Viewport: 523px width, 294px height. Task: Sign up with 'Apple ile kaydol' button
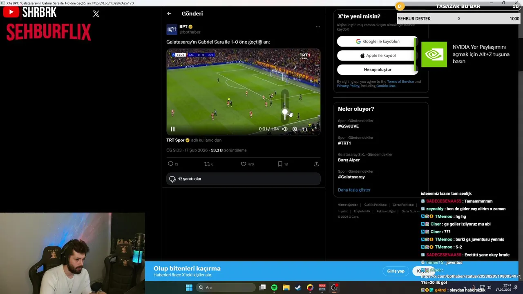[378, 56]
